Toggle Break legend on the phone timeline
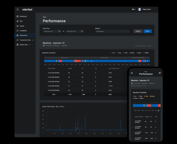This screenshot has width=177, height=144. click(152, 96)
